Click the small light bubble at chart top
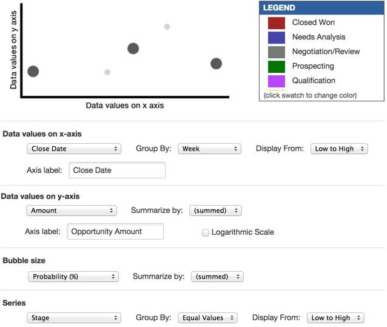This screenshot has width=387, height=327. [x=167, y=27]
